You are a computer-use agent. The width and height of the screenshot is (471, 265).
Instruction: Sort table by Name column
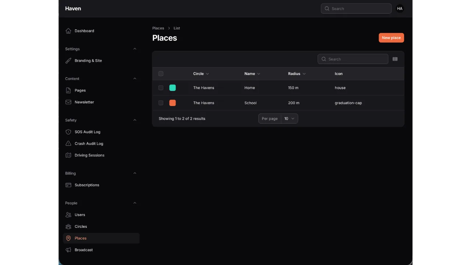tap(252, 74)
